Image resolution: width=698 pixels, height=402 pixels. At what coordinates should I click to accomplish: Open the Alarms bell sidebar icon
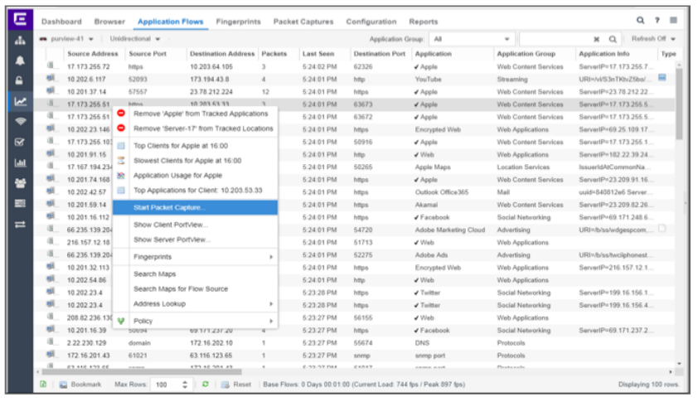click(20, 61)
